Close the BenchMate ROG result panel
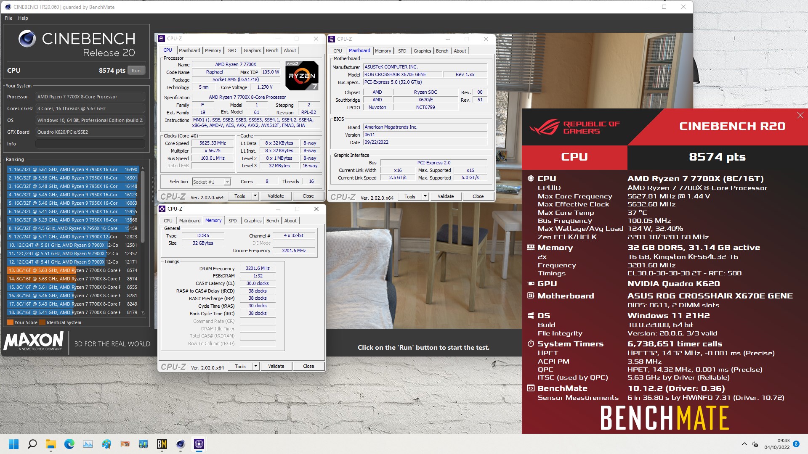Viewport: 808px width, 454px height. [x=800, y=115]
